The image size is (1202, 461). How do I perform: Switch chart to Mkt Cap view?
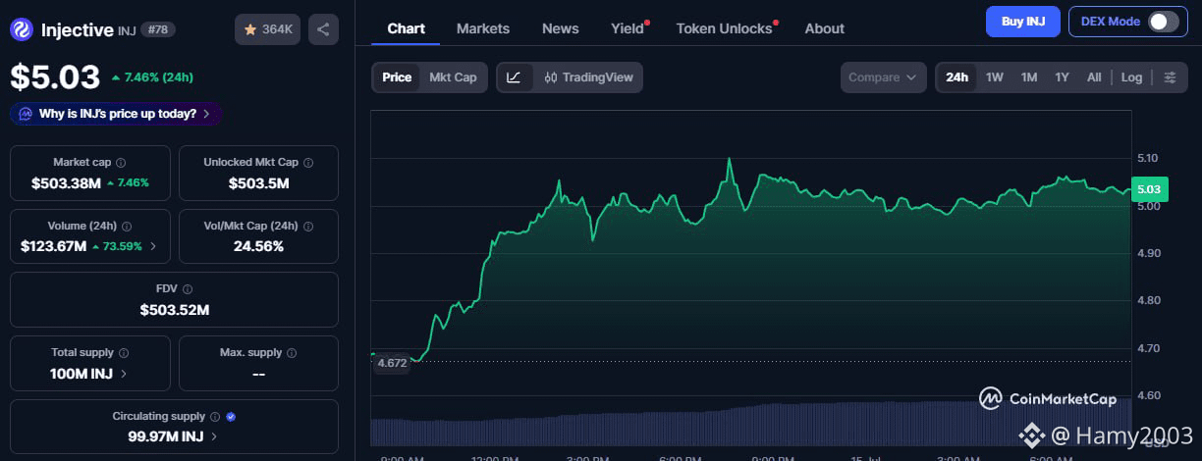pyautogui.click(x=453, y=77)
